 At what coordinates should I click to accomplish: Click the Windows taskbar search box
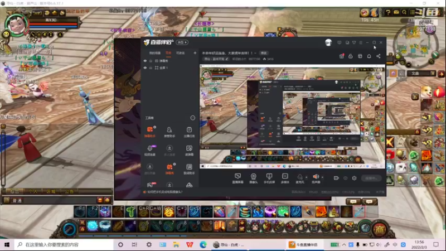[x=64, y=244]
